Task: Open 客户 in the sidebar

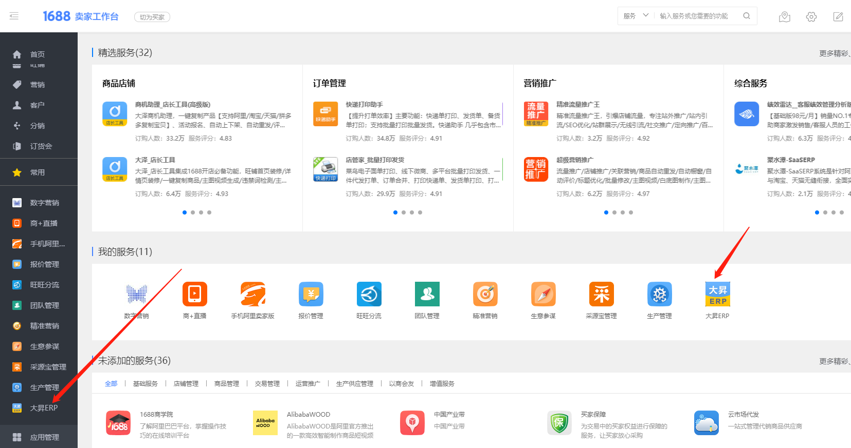Action: click(x=39, y=105)
